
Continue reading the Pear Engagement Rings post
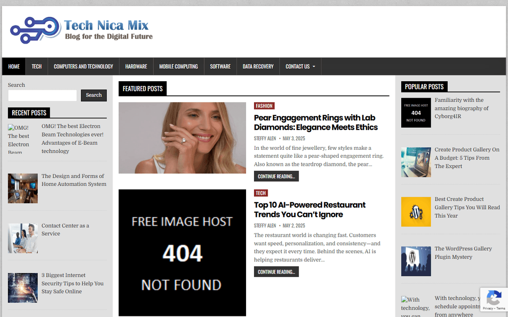click(276, 176)
